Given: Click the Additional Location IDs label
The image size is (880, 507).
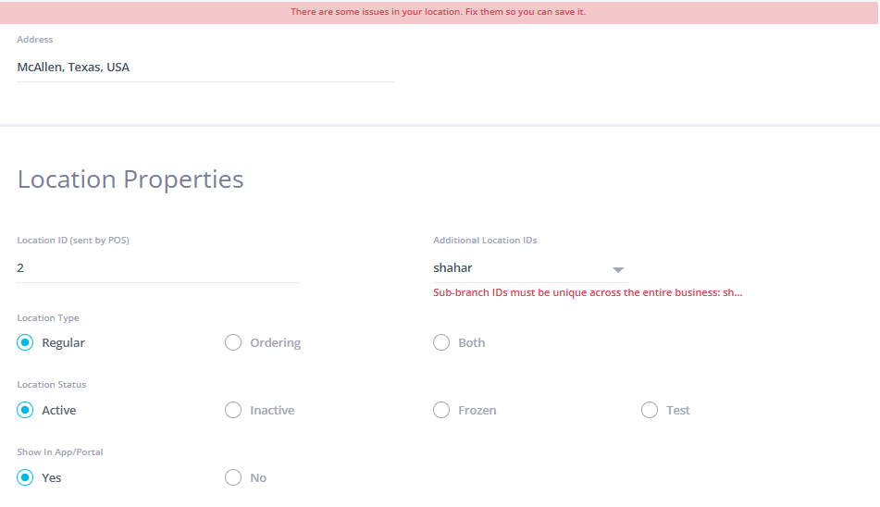Looking at the screenshot, I should point(485,241).
